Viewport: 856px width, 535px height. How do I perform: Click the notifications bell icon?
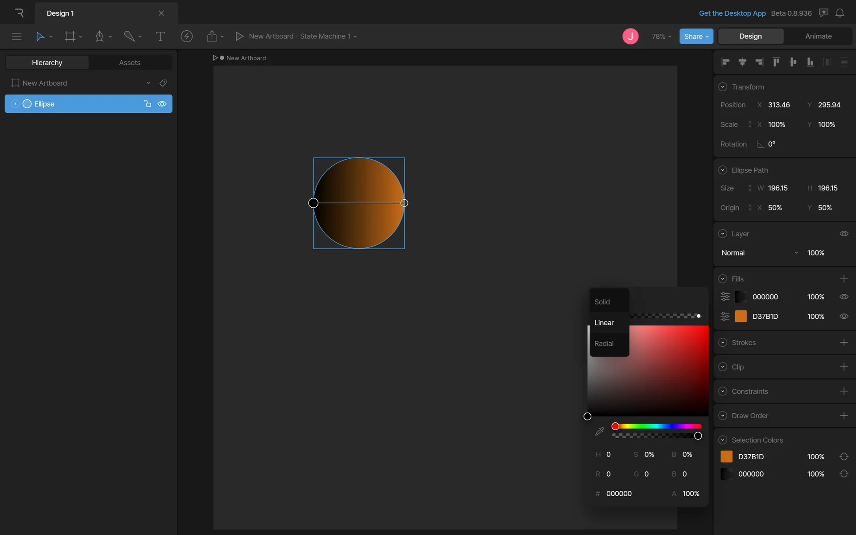pos(840,13)
